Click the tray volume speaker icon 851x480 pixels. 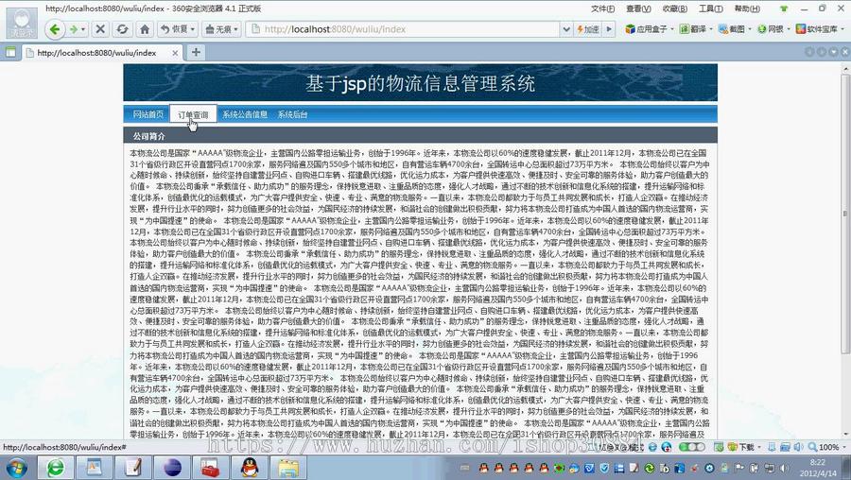[785, 468]
